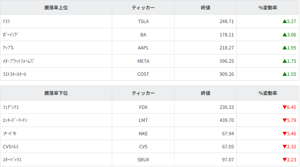Click the red down arrow for FedEx
Screen dimensions: 300x167
(285, 107)
